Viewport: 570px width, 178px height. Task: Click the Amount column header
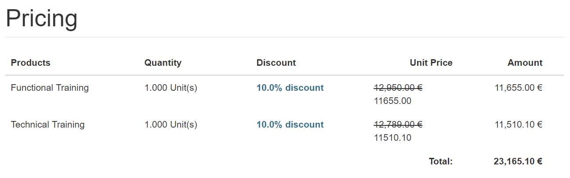coord(525,63)
